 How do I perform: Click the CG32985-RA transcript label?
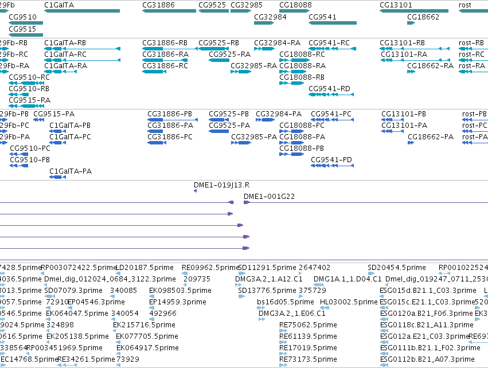[x=253, y=66]
